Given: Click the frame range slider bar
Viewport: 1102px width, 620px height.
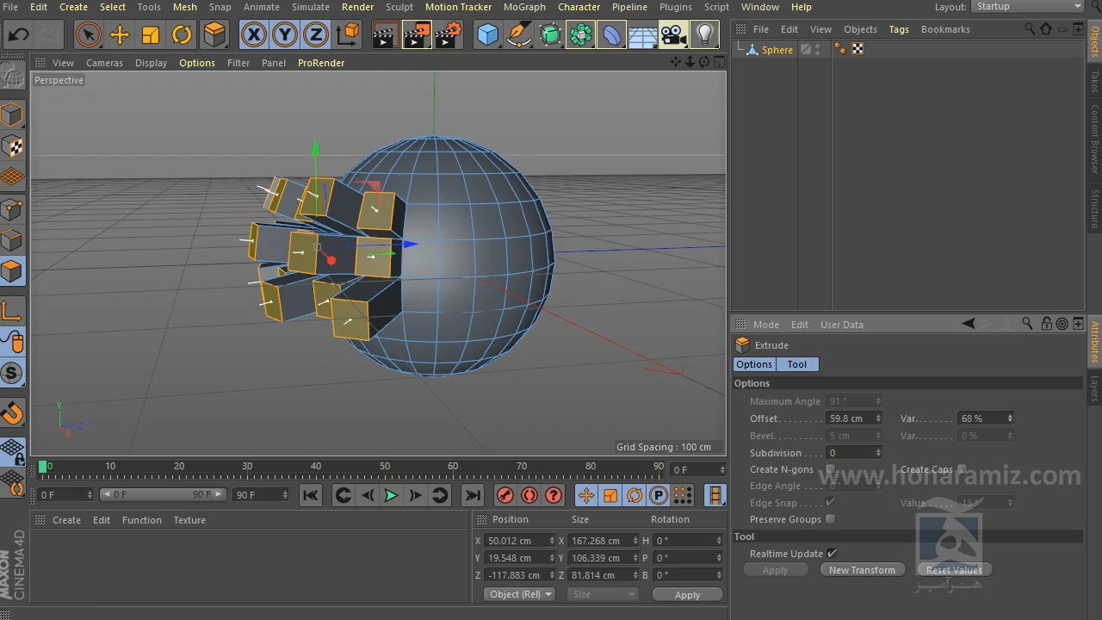Looking at the screenshot, I should pos(163,494).
